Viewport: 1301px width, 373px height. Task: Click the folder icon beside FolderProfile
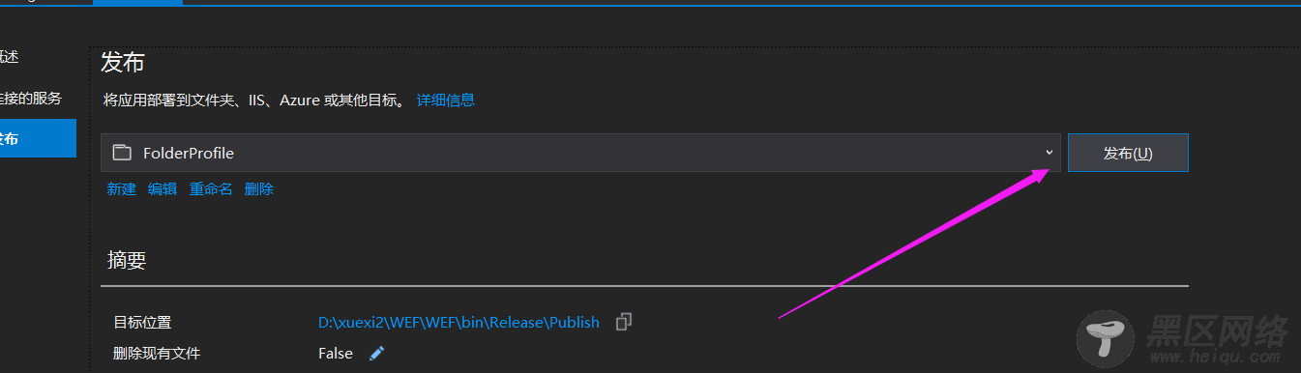click(121, 153)
